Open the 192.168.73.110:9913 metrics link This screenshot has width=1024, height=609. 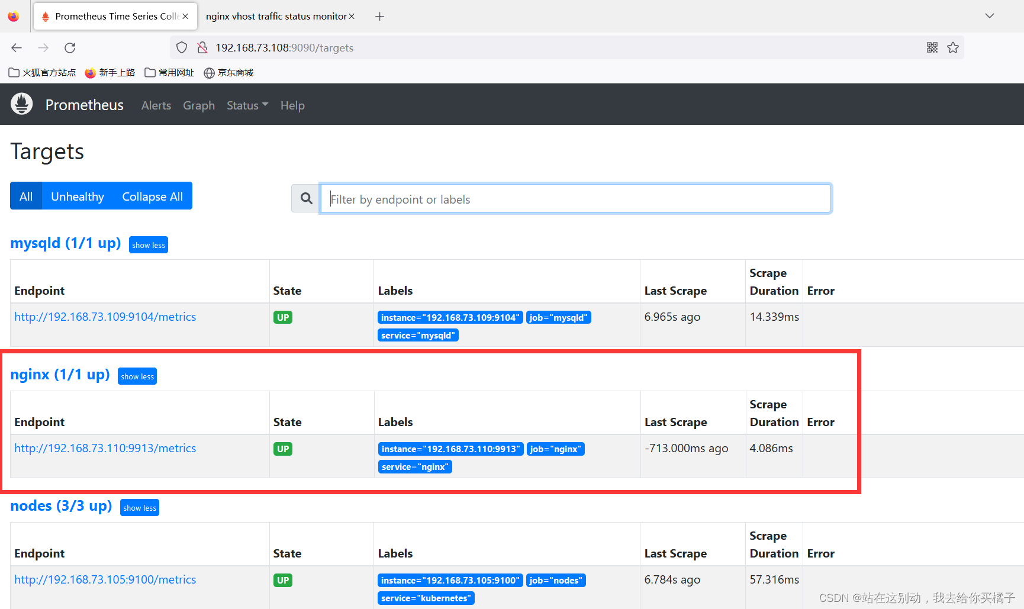click(x=105, y=448)
